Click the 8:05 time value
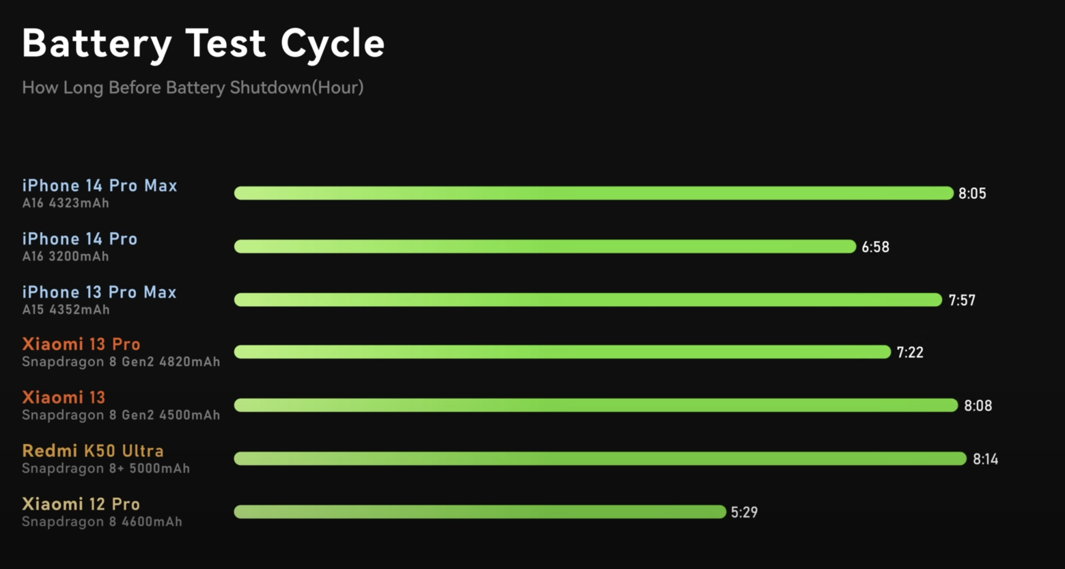The height and width of the screenshot is (569, 1065). tap(972, 194)
